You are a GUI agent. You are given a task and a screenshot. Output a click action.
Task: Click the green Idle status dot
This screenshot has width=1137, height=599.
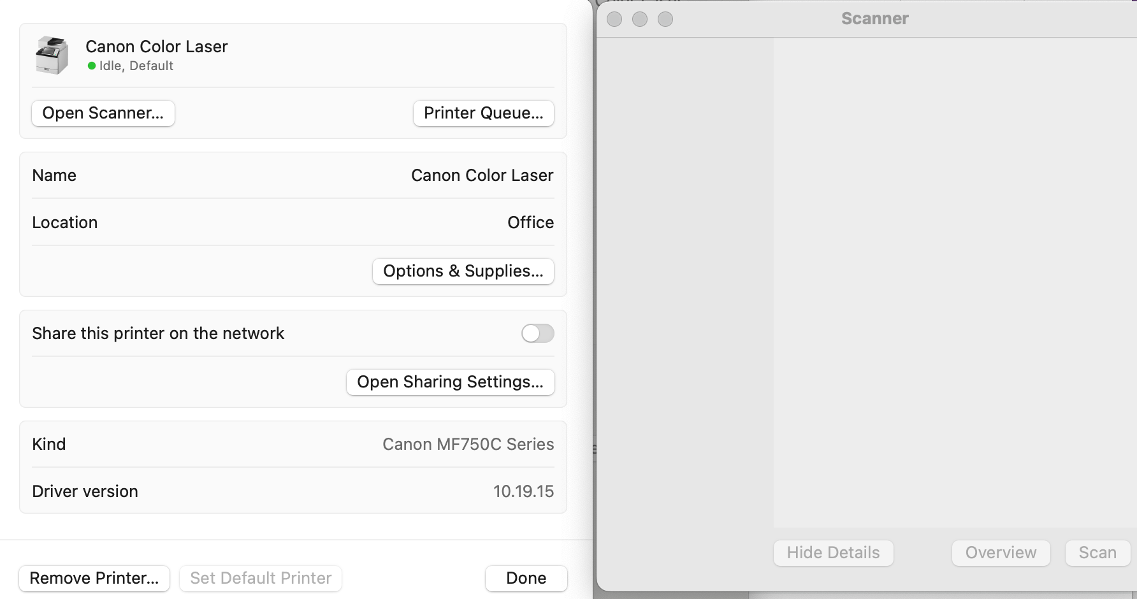coord(92,66)
